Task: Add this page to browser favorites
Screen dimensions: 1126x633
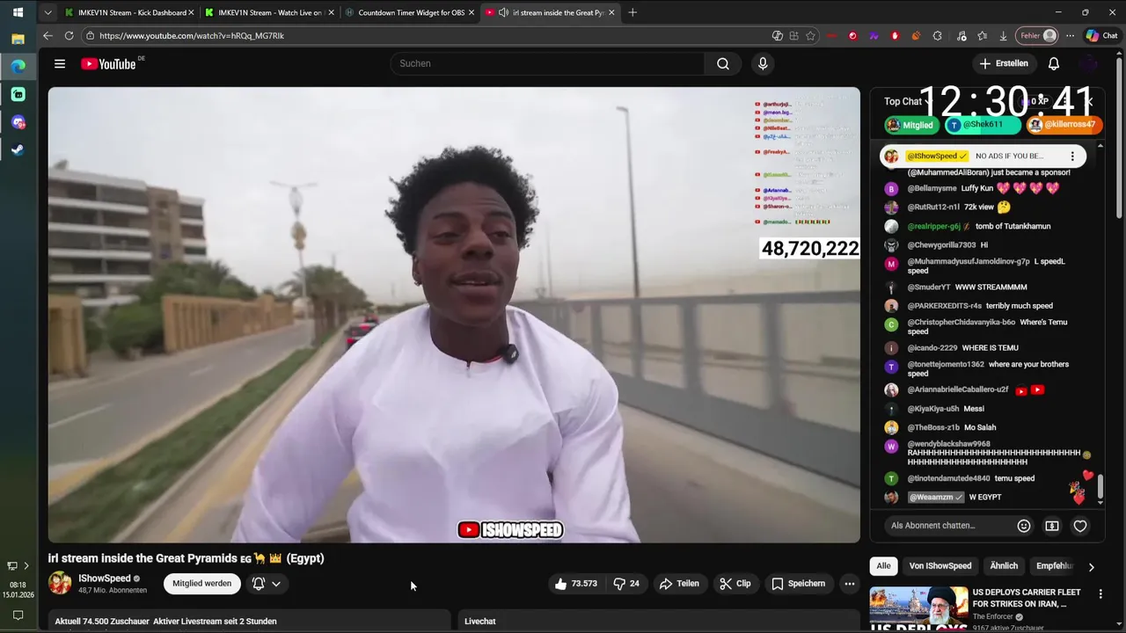Action: click(810, 36)
